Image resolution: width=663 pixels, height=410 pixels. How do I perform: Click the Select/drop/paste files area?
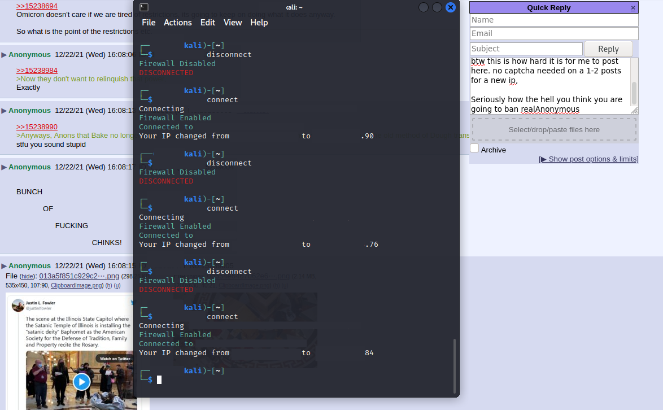(554, 130)
